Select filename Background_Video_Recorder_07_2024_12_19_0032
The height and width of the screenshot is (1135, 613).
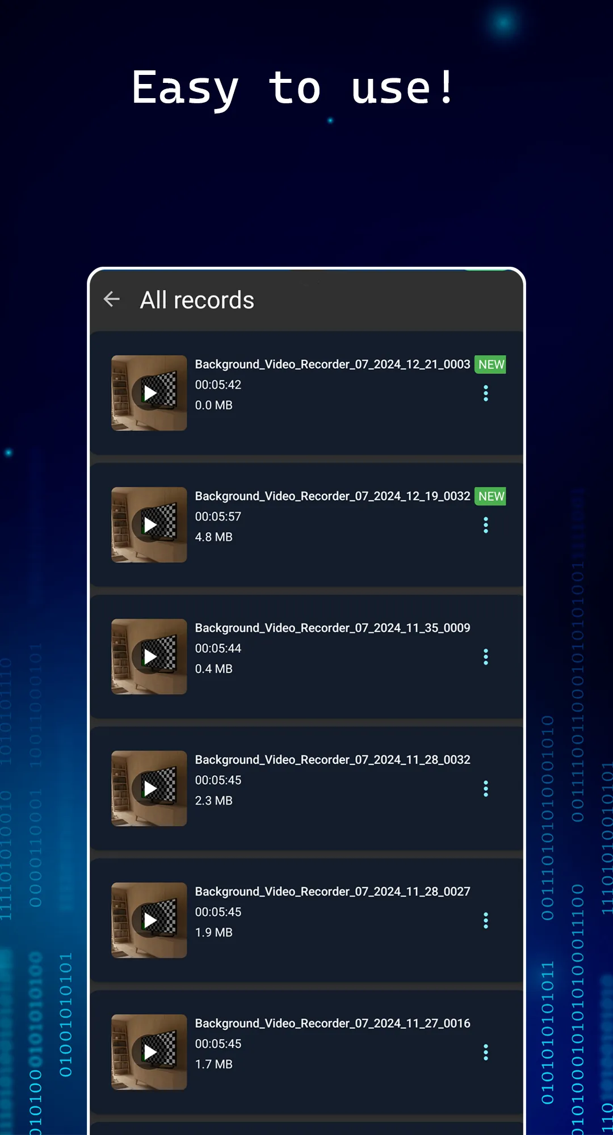pos(333,496)
